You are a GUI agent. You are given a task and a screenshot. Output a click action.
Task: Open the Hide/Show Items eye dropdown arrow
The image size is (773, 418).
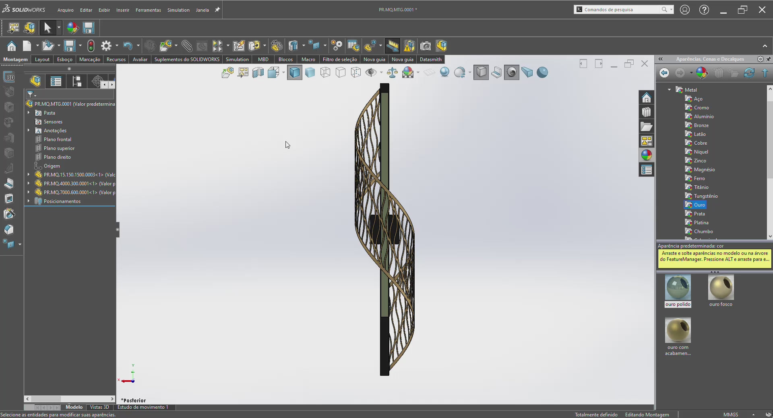point(381,73)
